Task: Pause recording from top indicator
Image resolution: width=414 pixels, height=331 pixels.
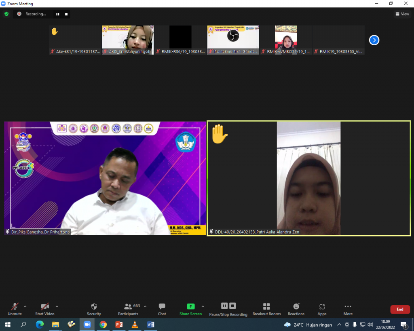Action: [57, 14]
